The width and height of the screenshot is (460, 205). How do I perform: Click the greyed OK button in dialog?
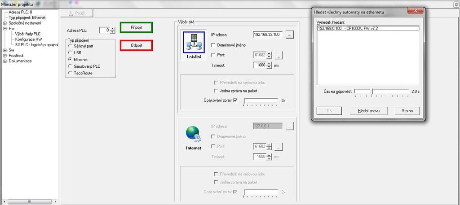329,111
